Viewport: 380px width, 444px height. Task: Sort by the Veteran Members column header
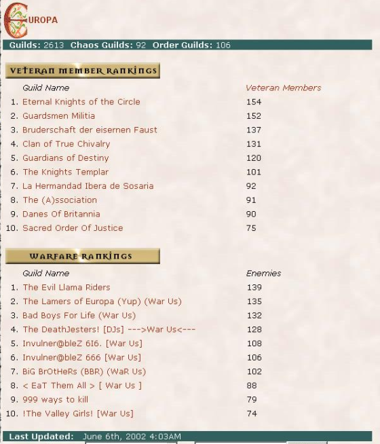pyautogui.click(x=283, y=88)
